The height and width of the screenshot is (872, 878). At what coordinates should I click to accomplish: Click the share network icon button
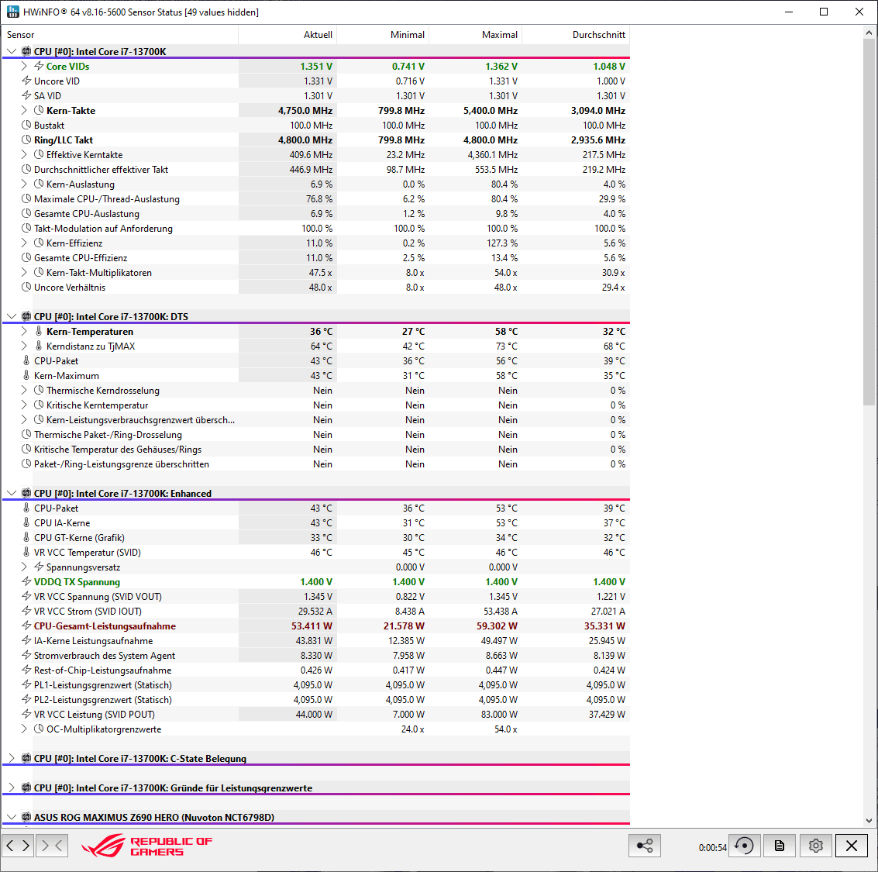coord(645,846)
